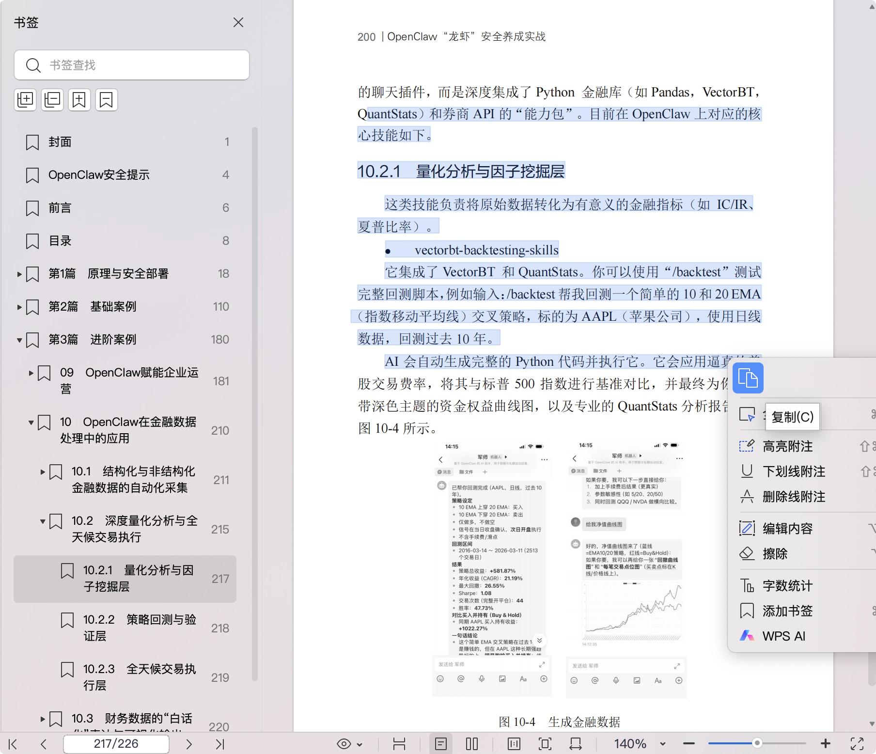The height and width of the screenshot is (754, 876).
Task: Click bookmark icon beside 第2篇 基础案例
Action: (32, 307)
